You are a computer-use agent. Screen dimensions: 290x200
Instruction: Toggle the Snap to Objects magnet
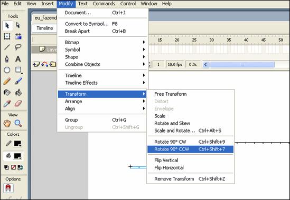pos(8,188)
